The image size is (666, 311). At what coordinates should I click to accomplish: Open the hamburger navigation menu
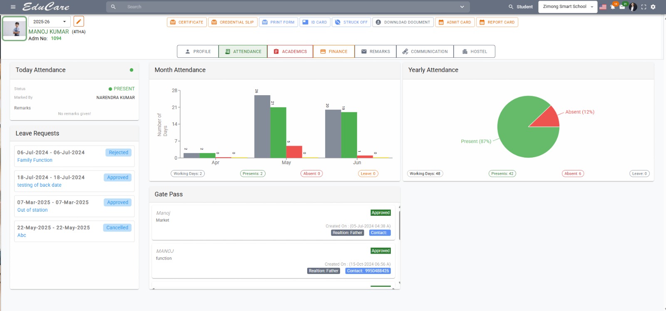(13, 7)
